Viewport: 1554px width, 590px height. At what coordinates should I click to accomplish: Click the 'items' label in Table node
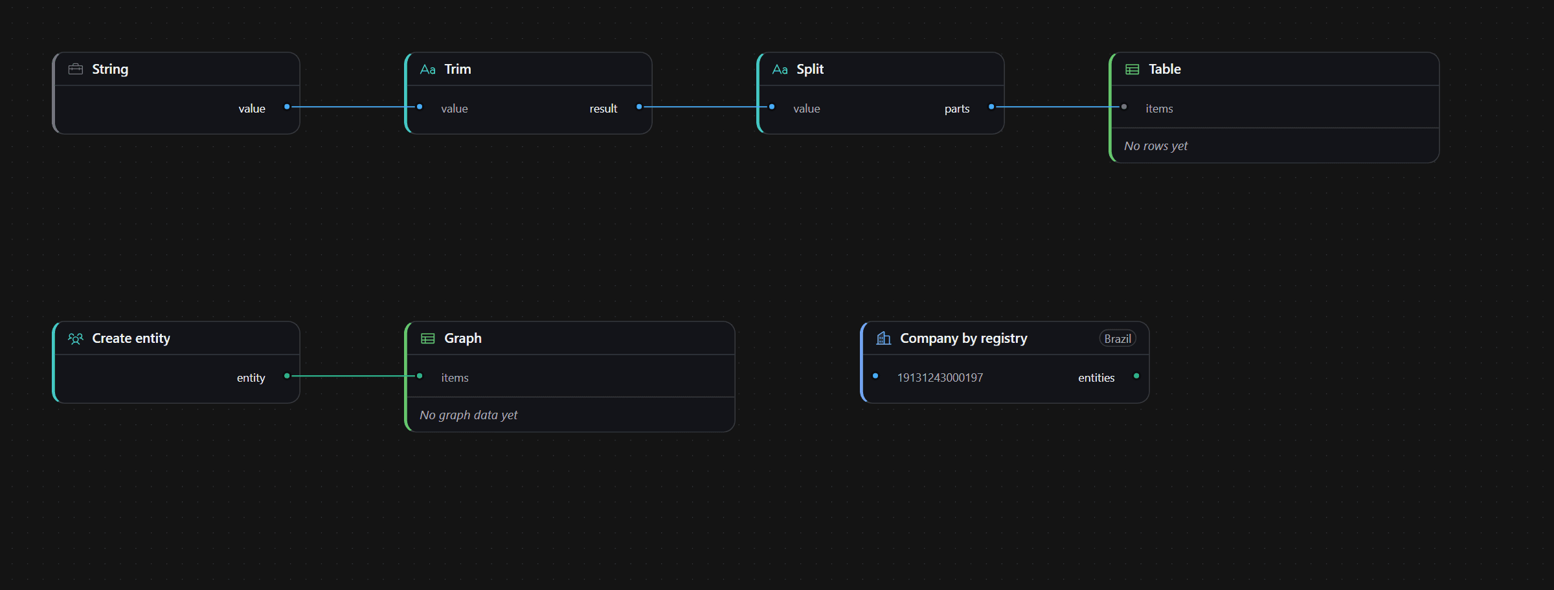coord(1159,109)
